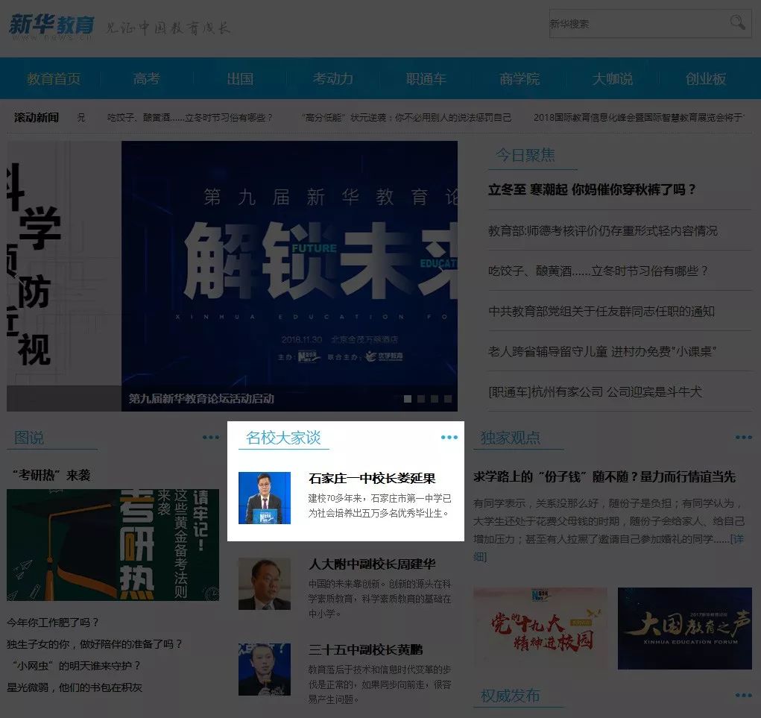Viewport: 761px width, 718px height.
Task: Open the 考研热 graduation cap image
Action: click(113, 545)
